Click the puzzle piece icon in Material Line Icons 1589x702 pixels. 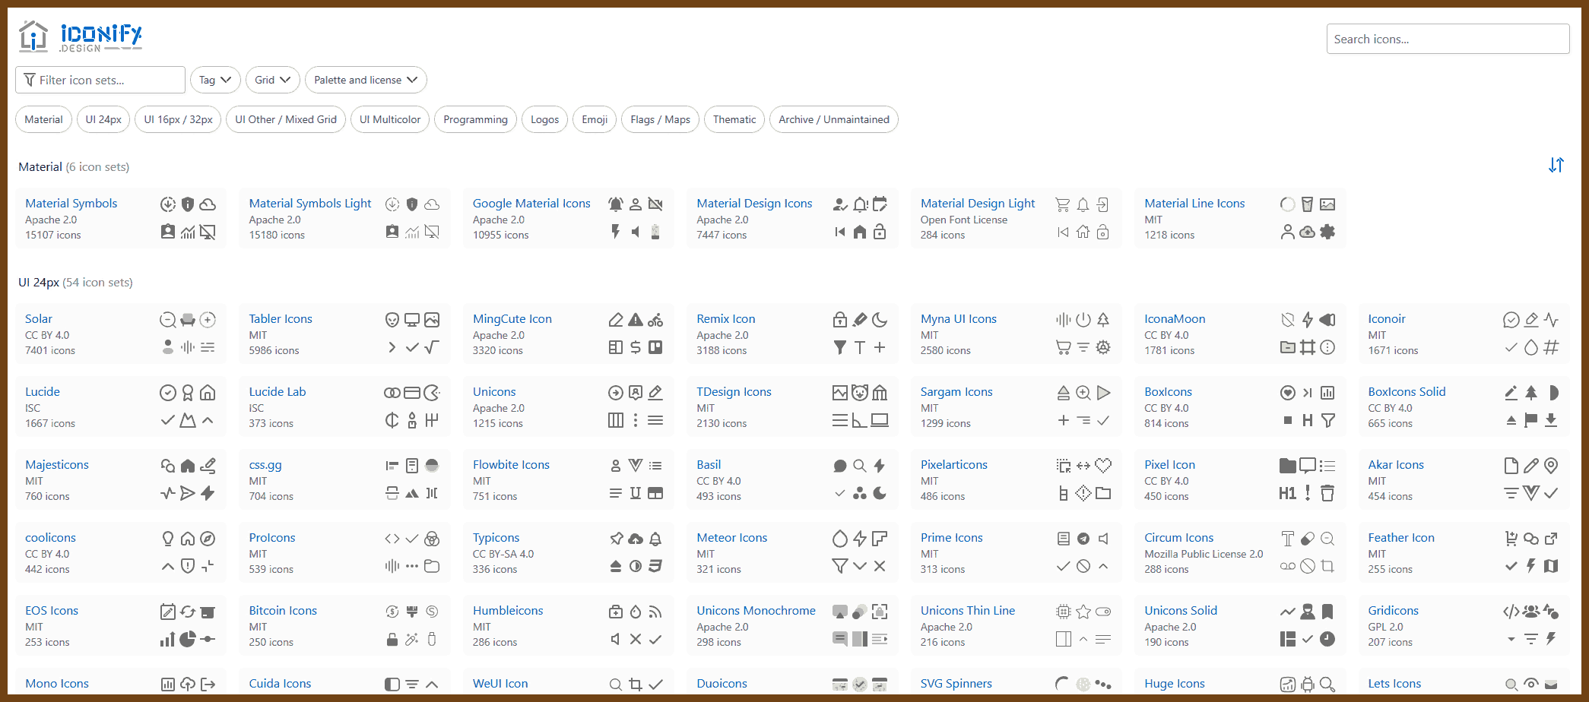coord(1327,232)
